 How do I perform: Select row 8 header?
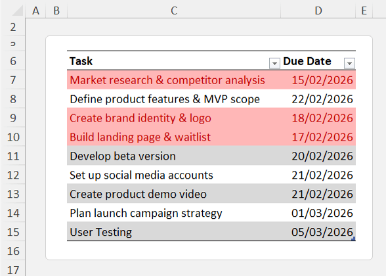pyautogui.click(x=13, y=99)
